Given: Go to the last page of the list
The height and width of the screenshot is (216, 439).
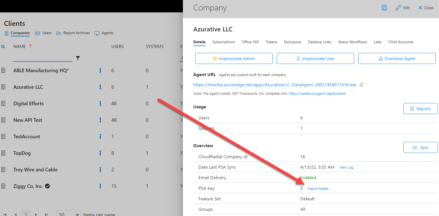Looking at the screenshot, I should [46, 214].
